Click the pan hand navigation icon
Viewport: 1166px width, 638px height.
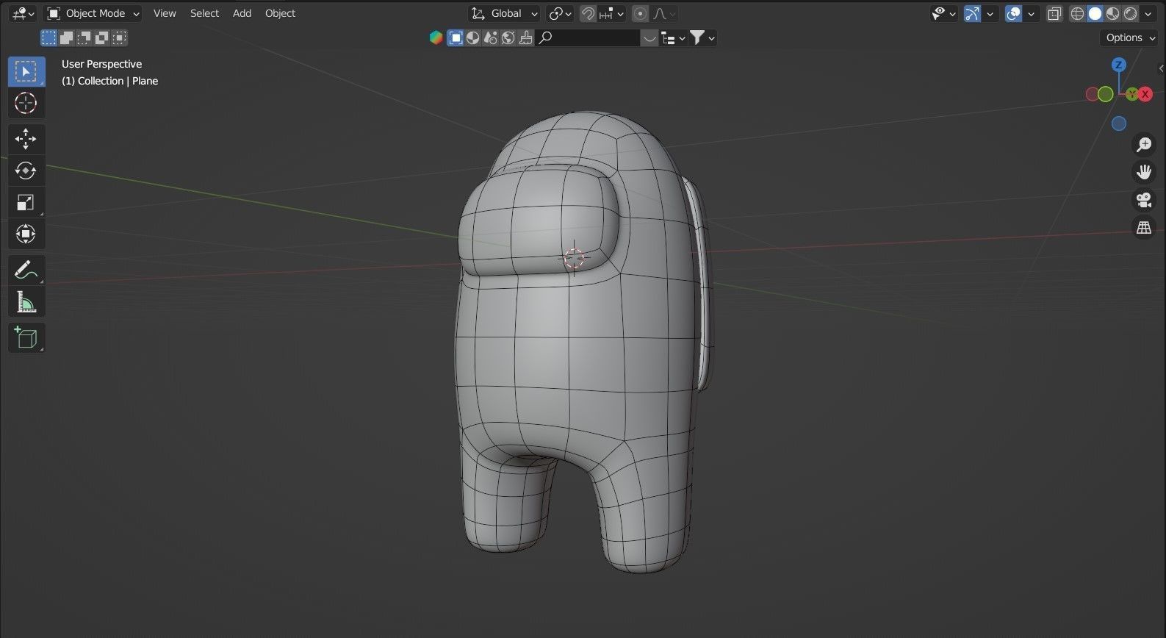(1144, 172)
